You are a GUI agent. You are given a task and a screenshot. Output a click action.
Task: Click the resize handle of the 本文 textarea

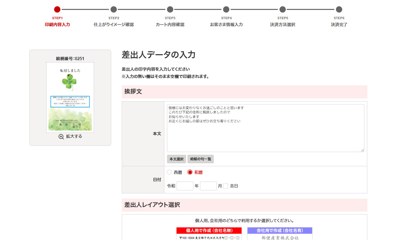[x=362, y=150]
